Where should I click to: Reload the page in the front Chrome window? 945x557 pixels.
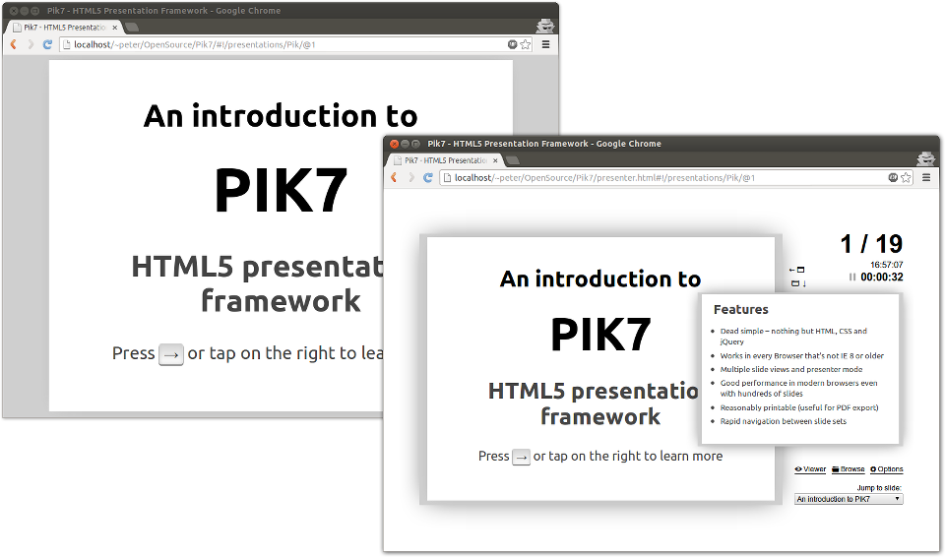click(428, 178)
